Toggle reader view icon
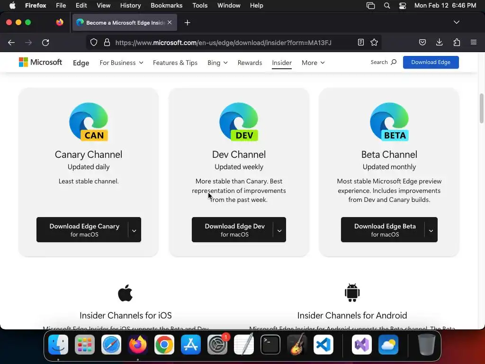Viewport: 485px width, 364px height. (360, 42)
